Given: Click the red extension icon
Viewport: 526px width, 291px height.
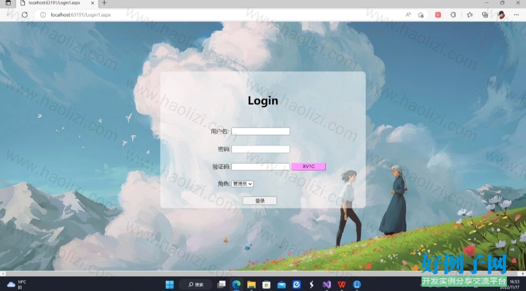Looking at the screenshot, I should tap(438, 15).
